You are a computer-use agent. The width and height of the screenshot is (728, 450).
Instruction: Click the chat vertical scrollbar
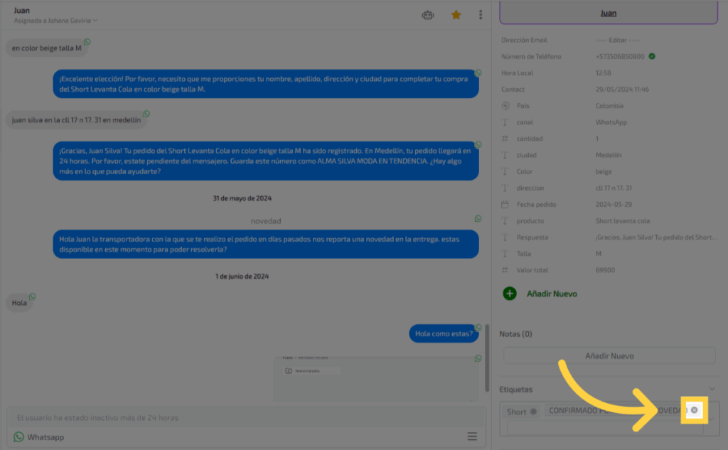[x=486, y=363]
